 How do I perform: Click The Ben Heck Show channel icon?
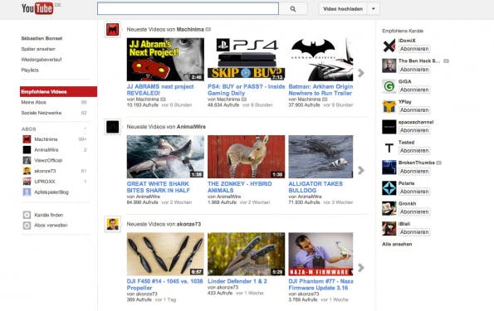click(x=389, y=66)
